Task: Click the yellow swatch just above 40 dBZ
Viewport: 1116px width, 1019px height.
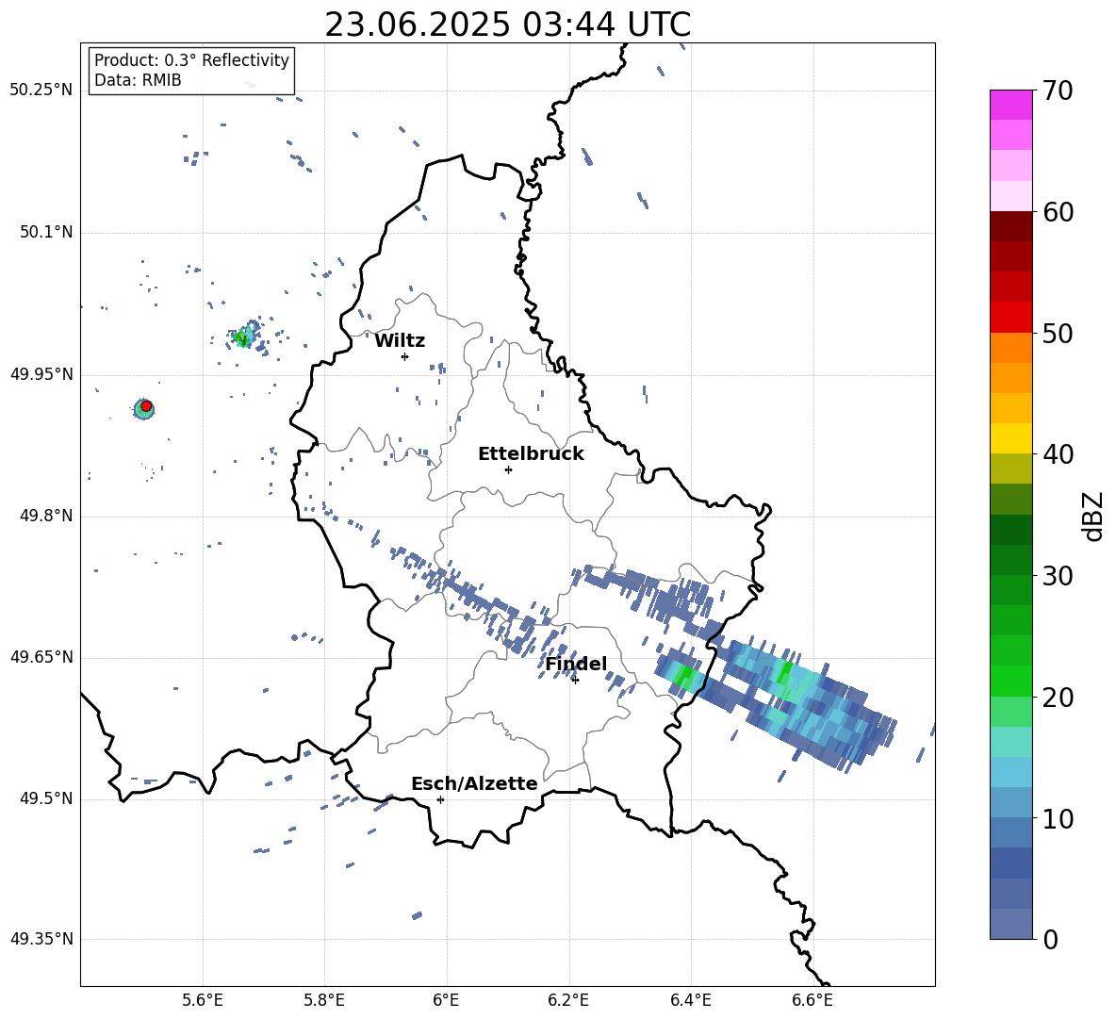Action: pos(1010,438)
